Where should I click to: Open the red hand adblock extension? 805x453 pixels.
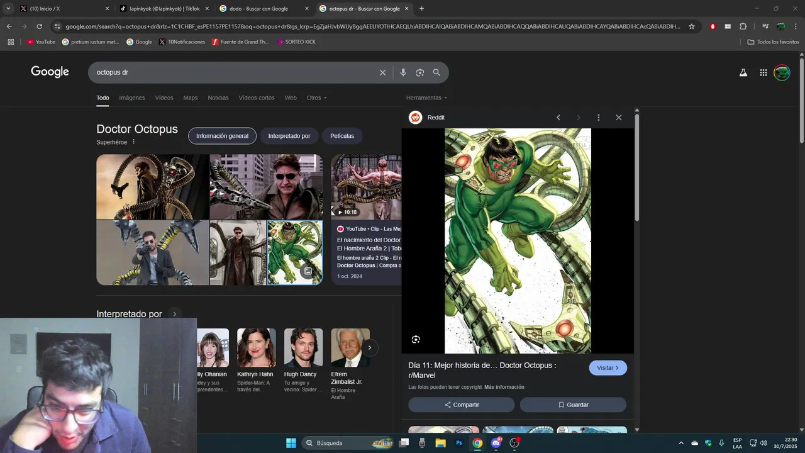click(713, 26)
